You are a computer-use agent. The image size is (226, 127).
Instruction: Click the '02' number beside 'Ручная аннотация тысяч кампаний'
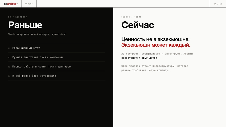click(x=9, y=57)
